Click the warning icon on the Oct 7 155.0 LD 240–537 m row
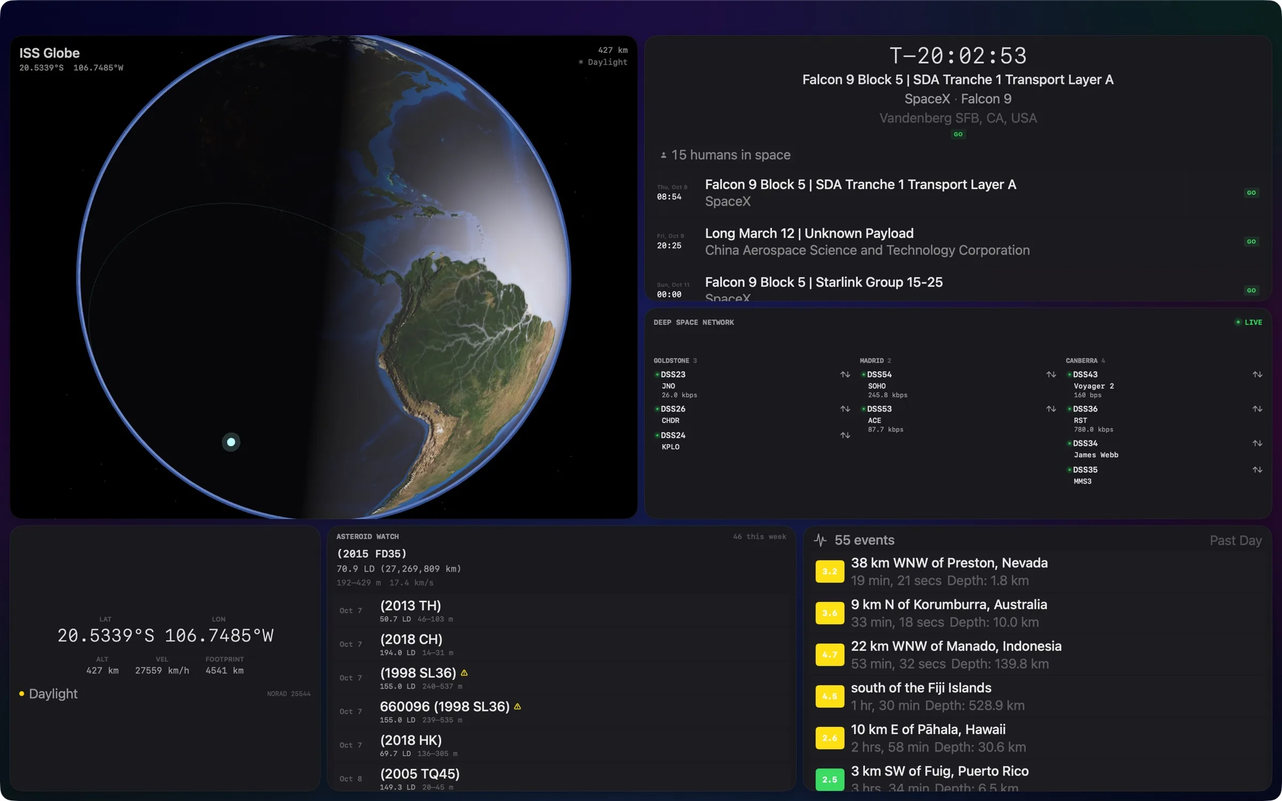Screen dimensions: 1282x801 tap(464, 673)
